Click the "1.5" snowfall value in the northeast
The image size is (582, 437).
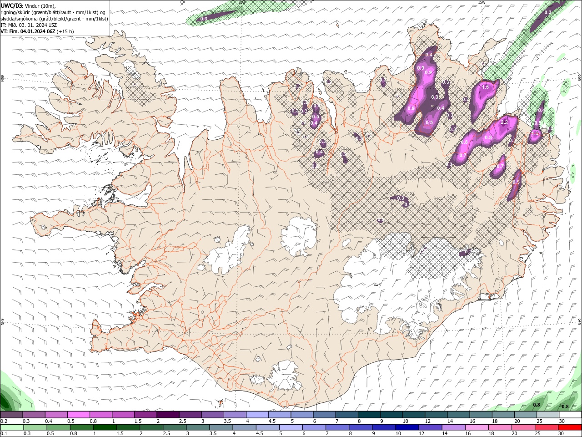click(x=485, y=87)
